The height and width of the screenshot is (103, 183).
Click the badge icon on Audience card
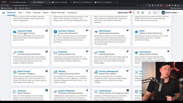pos(47,90)
